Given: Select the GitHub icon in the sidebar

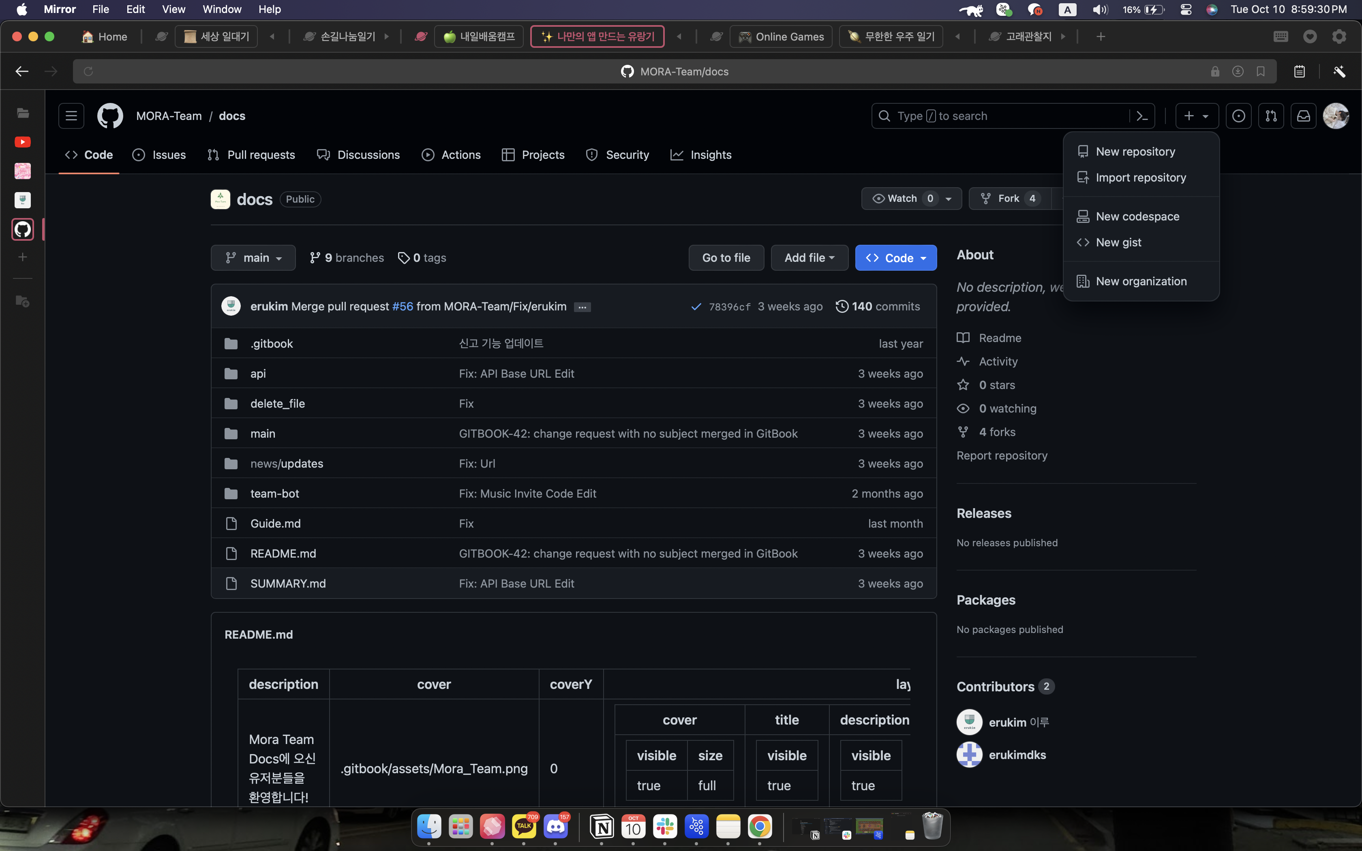Looking at the screenshot, I should (23, 229).
